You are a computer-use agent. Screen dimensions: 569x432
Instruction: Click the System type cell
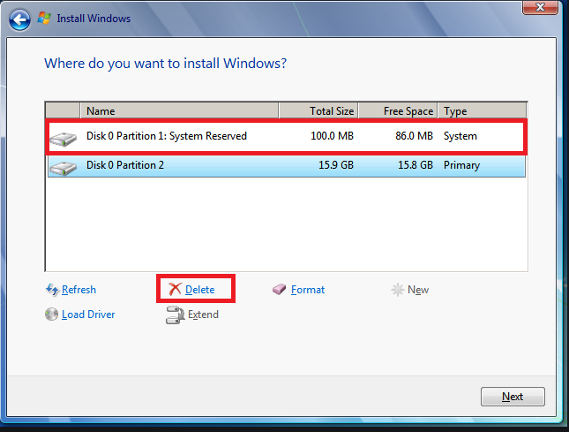tap(460, 136)
